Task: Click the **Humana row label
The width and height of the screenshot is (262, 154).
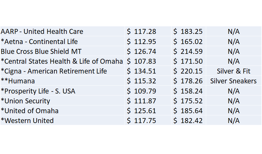Action: pos(62,81)
